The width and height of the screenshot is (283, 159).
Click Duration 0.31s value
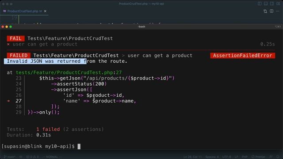[43, 135]
